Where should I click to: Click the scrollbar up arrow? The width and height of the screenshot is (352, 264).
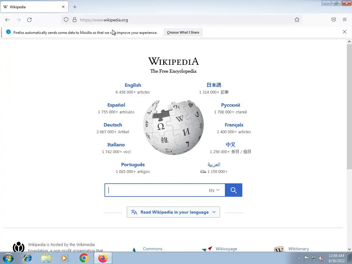tap(349, 42)
